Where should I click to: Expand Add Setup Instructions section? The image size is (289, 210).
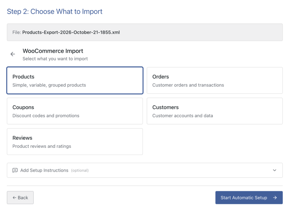click(x=145, y=170)
